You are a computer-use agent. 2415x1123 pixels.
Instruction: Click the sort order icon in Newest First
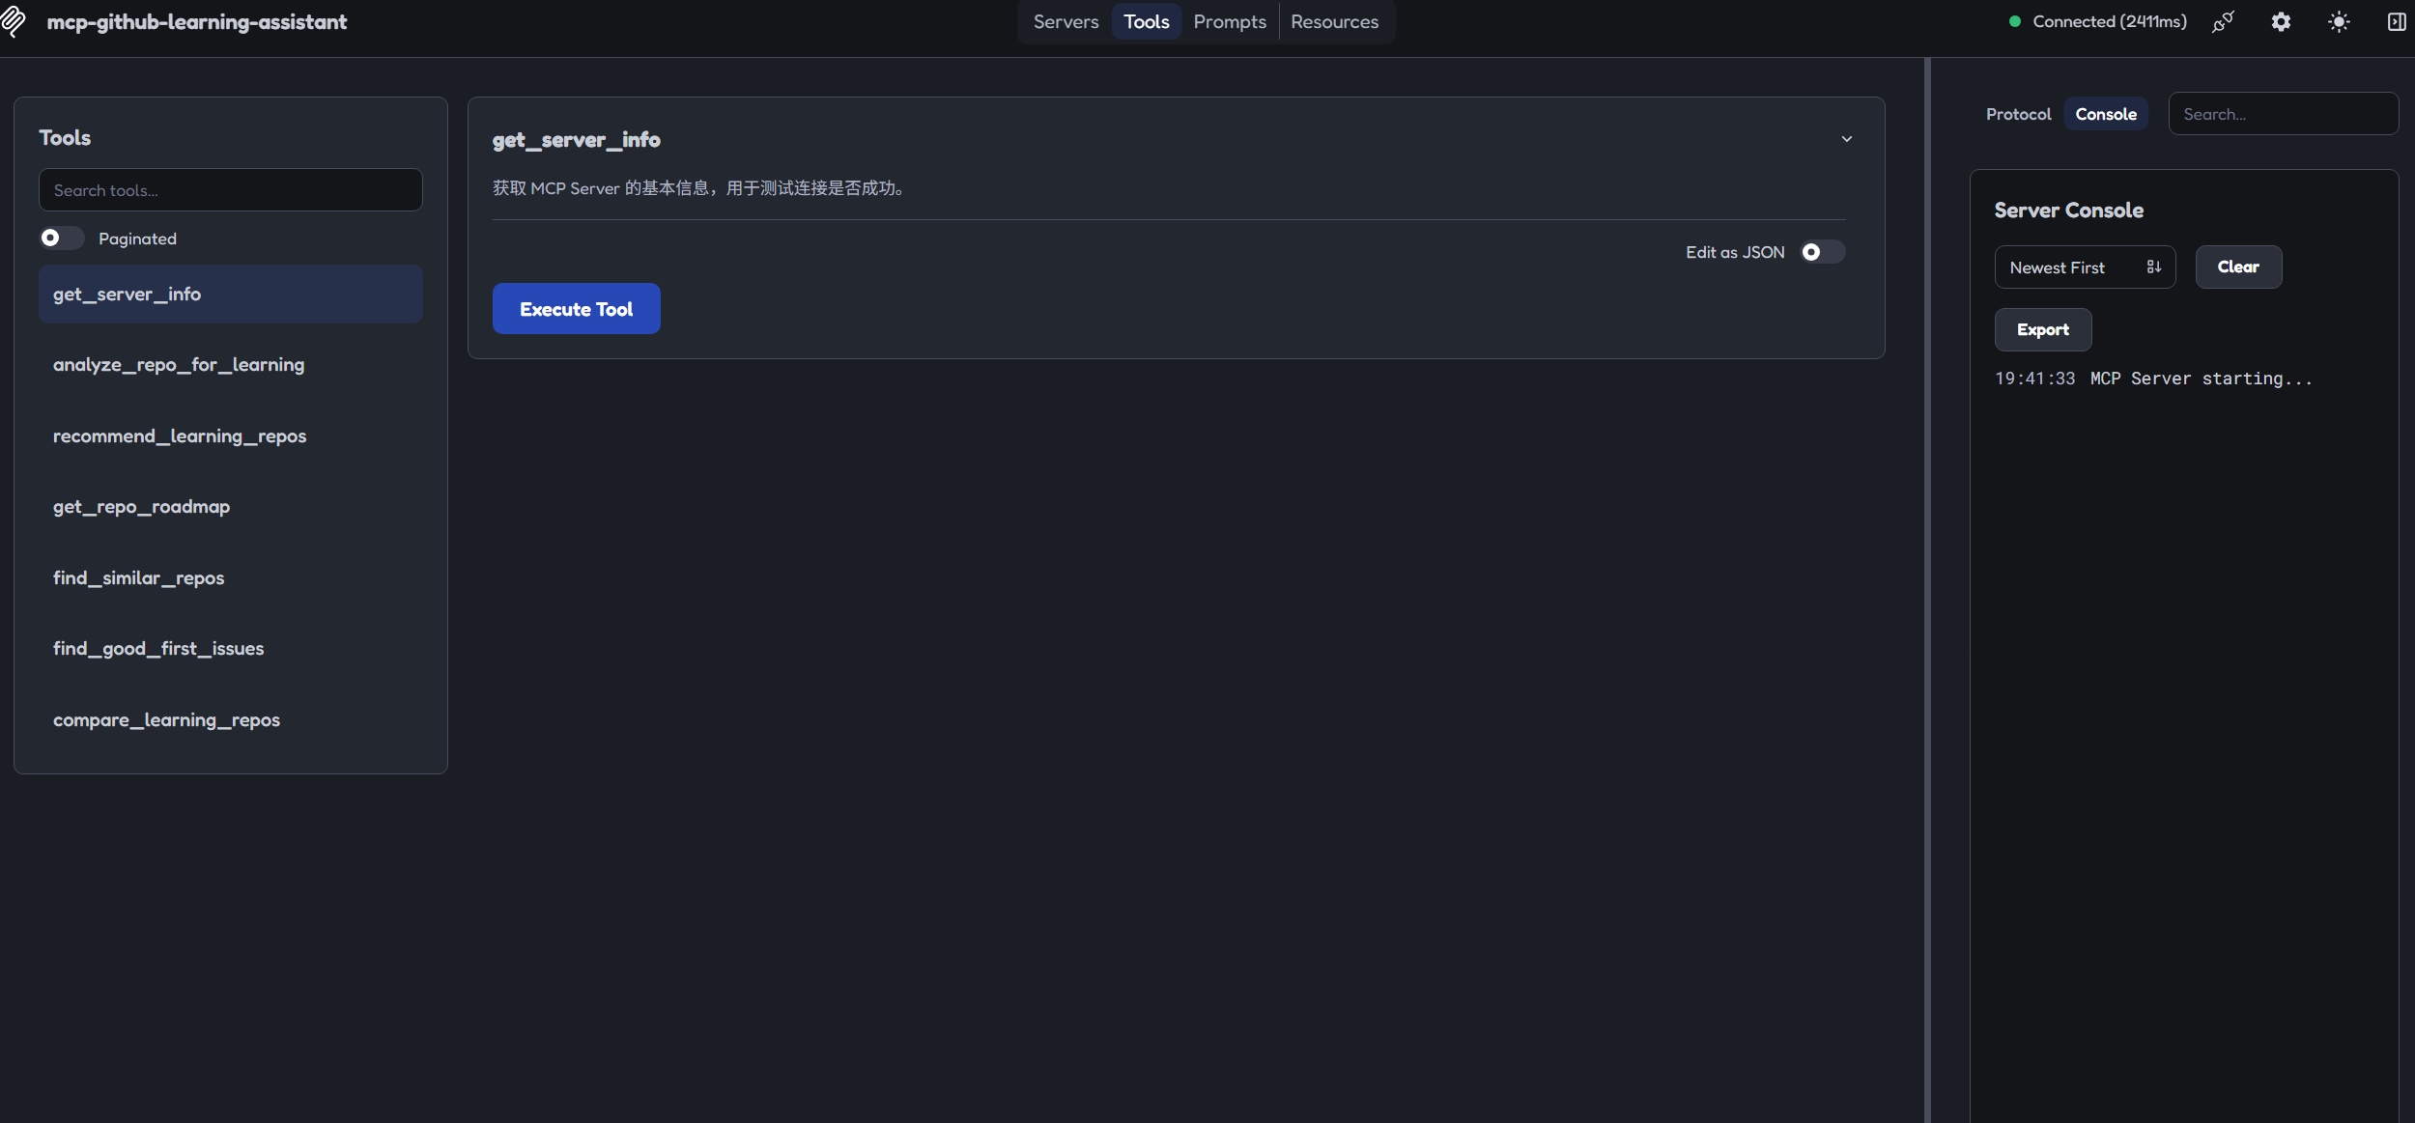coord(2153,267)
